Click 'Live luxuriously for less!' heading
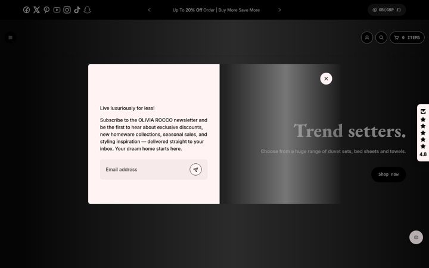This screenshot has width=429, height=268. pyautogui.click(x=128, y=108)
